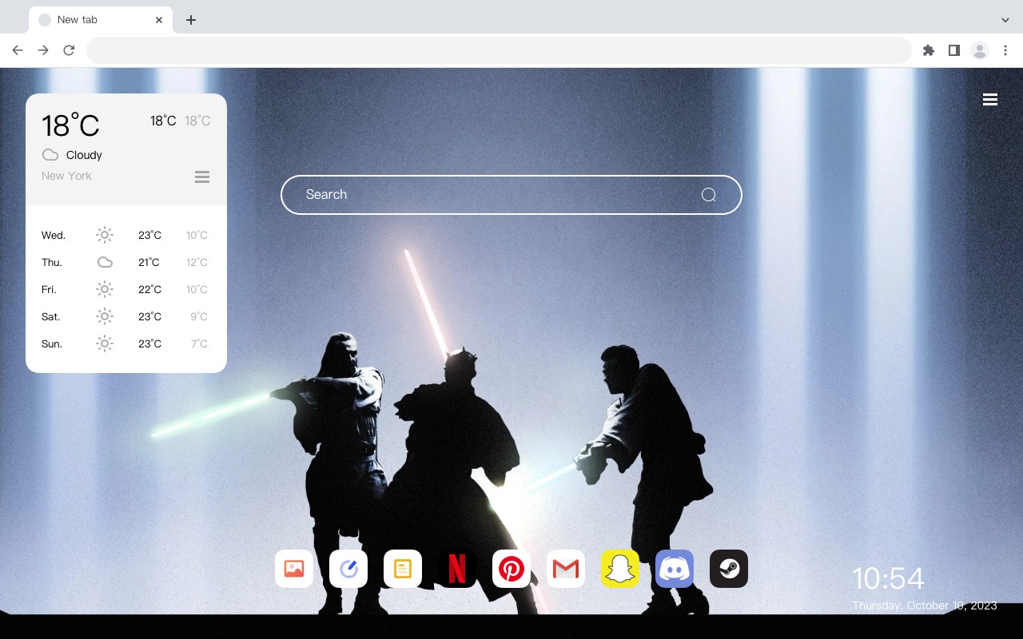Open the Steam shortcut
1023x639 pixels.
click(729, 569)
